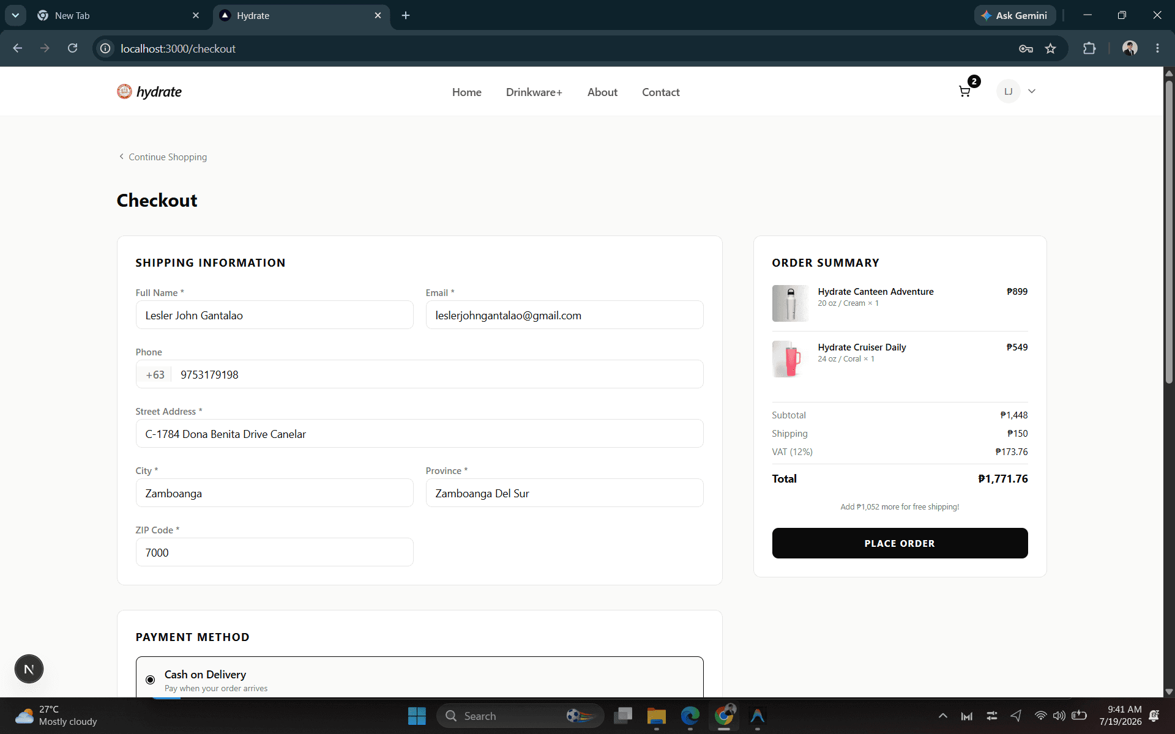Open the password manager key icon

click(1026, 48)
